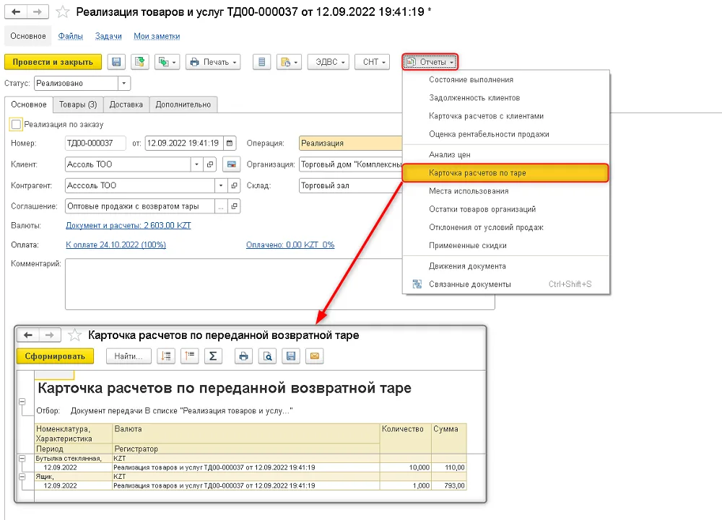This screenshot has height=520, width=722.
Task: Open the Печать dropdown button
Action: point(213,62)
